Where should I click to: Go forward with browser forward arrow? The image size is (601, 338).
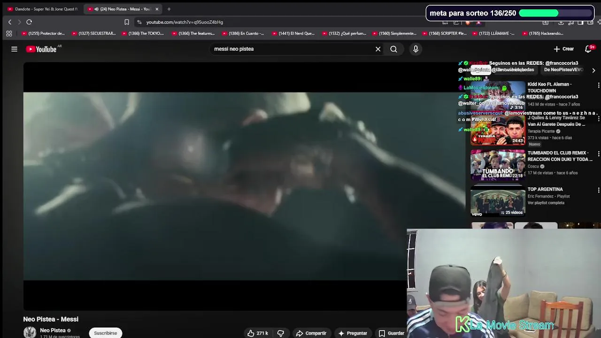pos(19,22)
